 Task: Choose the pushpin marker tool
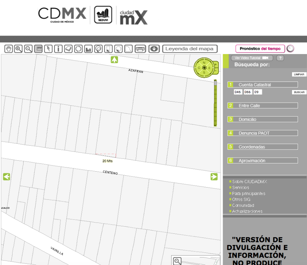coord(48,49)
